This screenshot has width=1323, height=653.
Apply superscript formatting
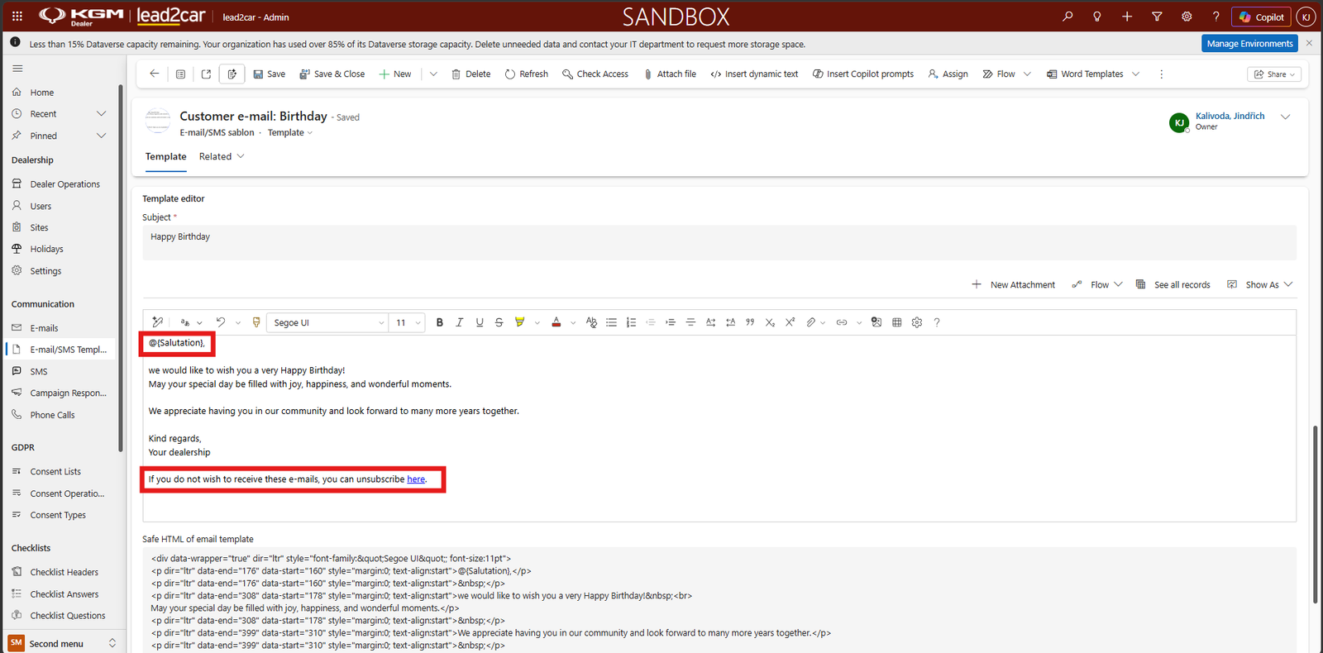click(790, 322)
